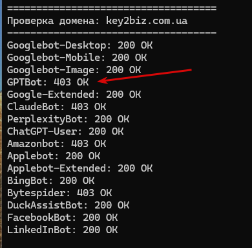Screen dimensions: 252x248
Task: Select the Google-Extended result line
Action: pos(74,95)
